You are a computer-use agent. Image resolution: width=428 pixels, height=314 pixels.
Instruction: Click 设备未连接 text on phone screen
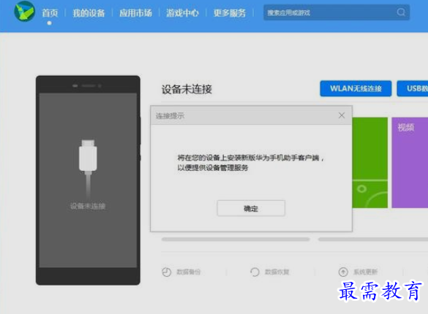(88, 206)
